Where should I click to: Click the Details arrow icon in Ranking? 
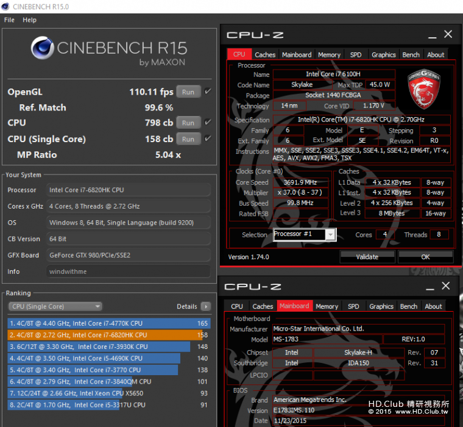pyautogui.click(x=206, y=306)
